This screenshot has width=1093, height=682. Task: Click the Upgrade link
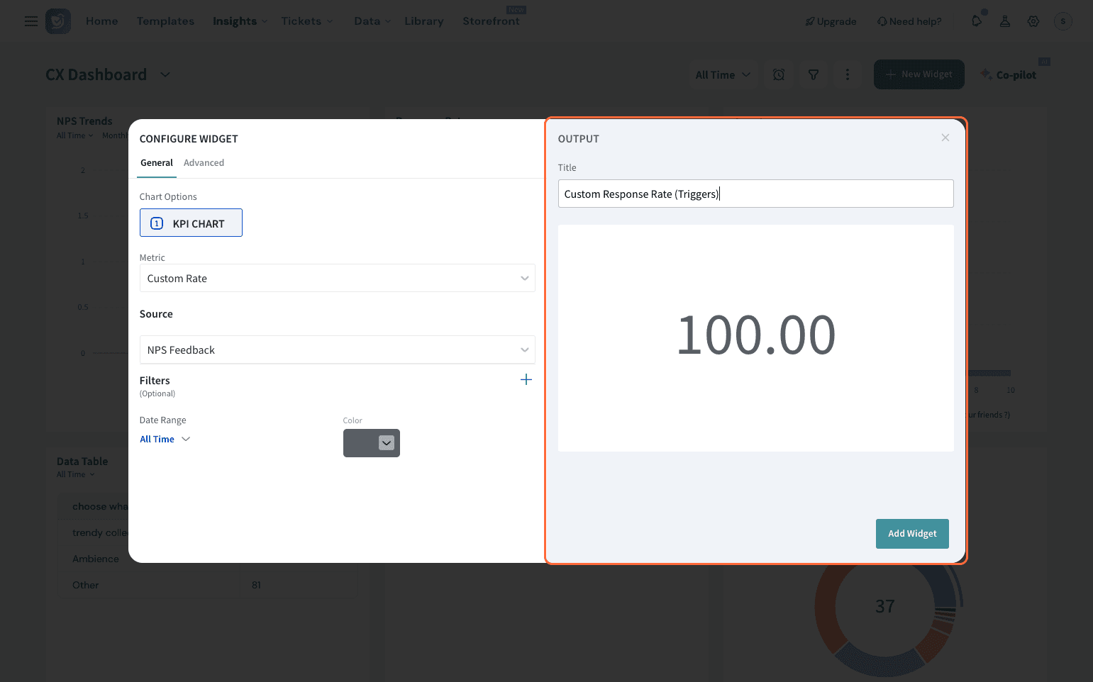tap(831, 21)
